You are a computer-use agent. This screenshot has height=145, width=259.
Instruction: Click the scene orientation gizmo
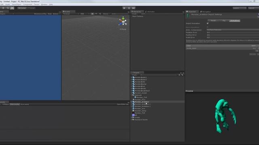pyautogui.click(x=123, y=21)
